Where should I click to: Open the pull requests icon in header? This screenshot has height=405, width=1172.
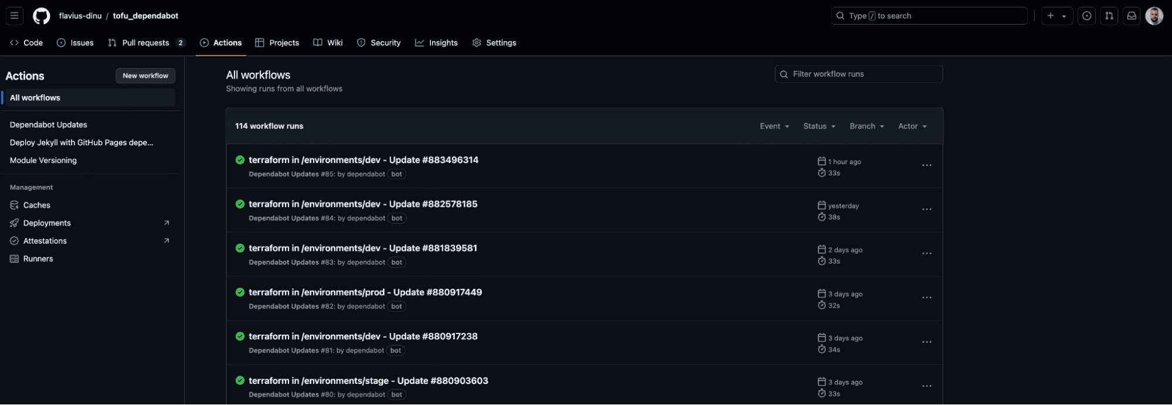1109,16
